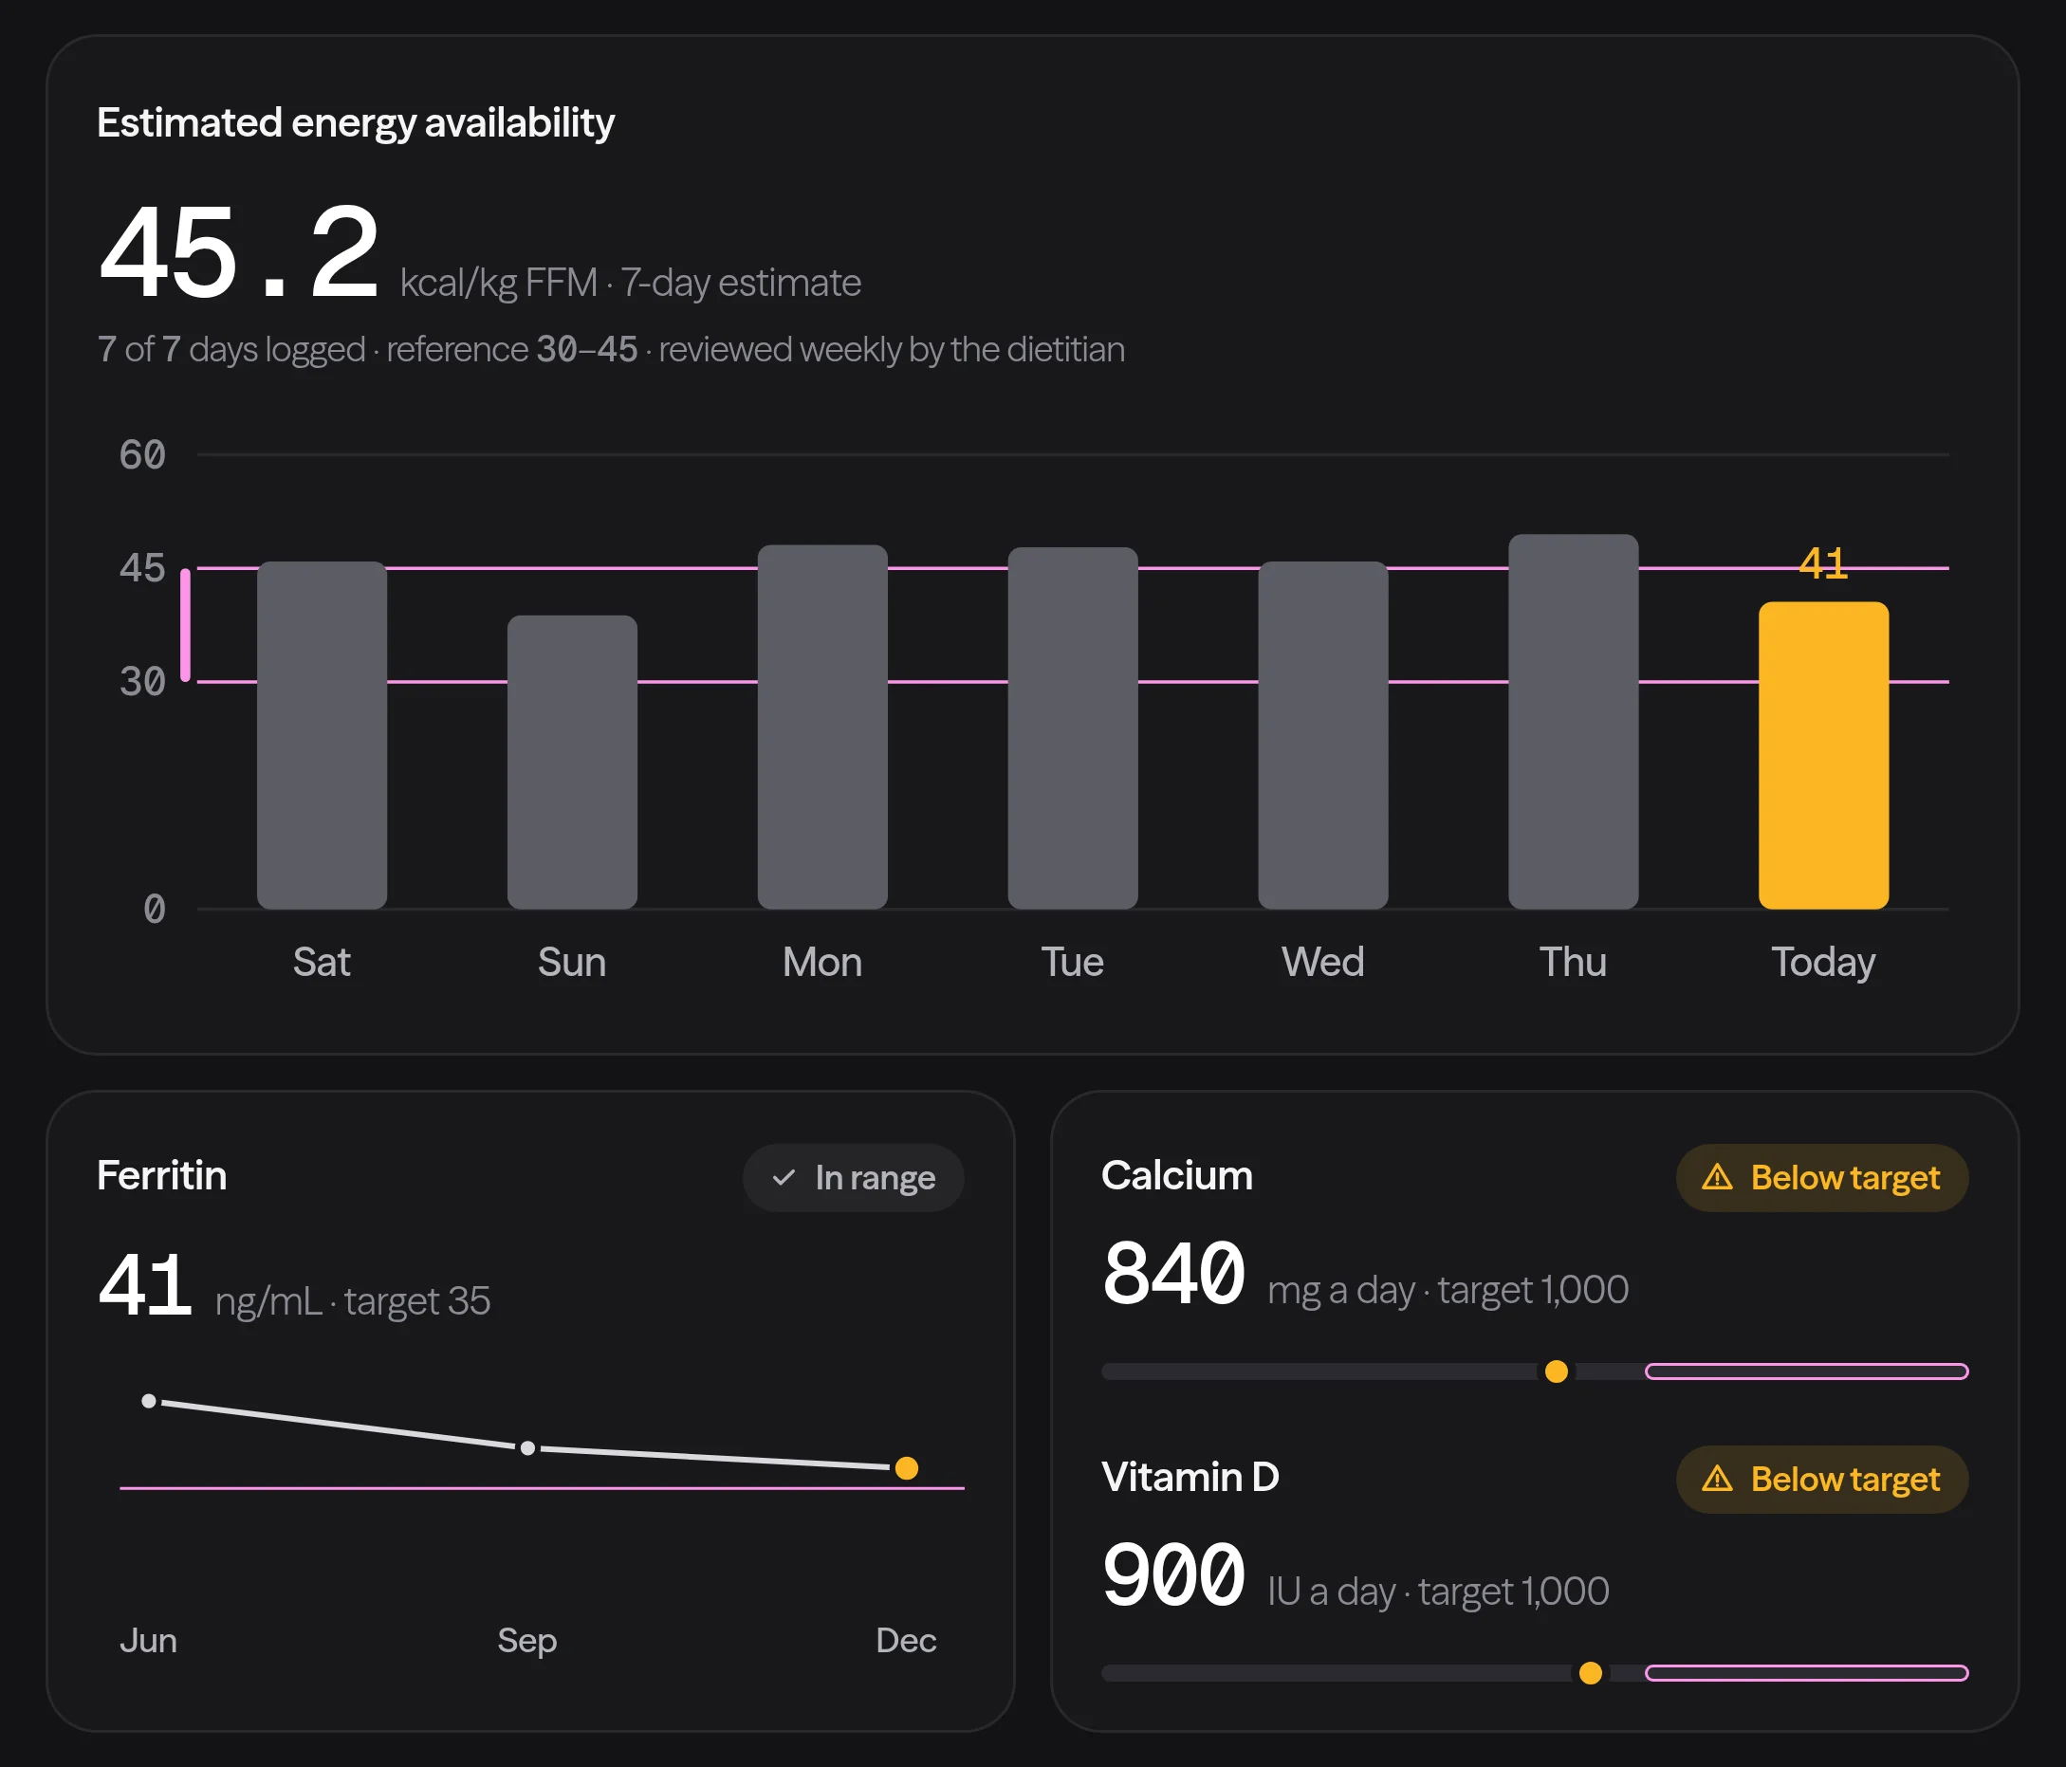Click the warning icon in Calcium badge
Viewport: 2066px width, 1767px height.
[1716, 1178]
